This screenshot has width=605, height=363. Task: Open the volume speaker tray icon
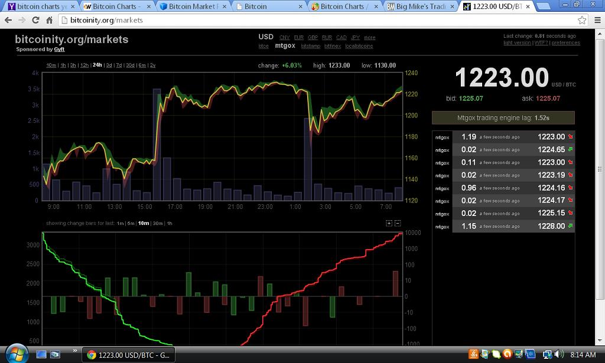[x=559, y=354]
